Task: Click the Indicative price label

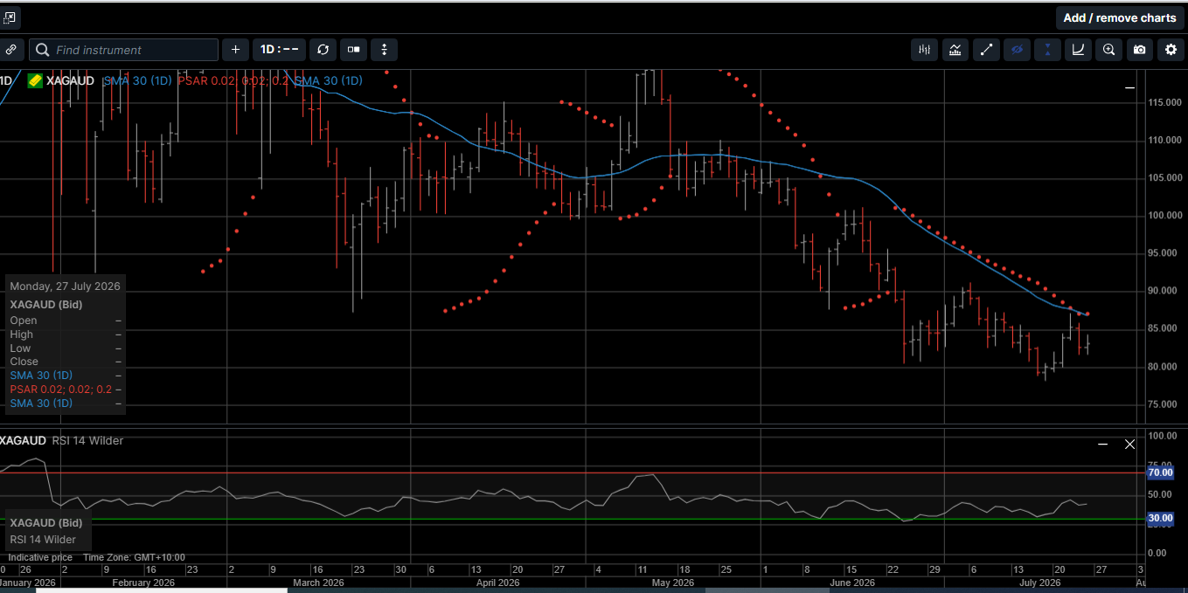Action: tap(40, 557)
